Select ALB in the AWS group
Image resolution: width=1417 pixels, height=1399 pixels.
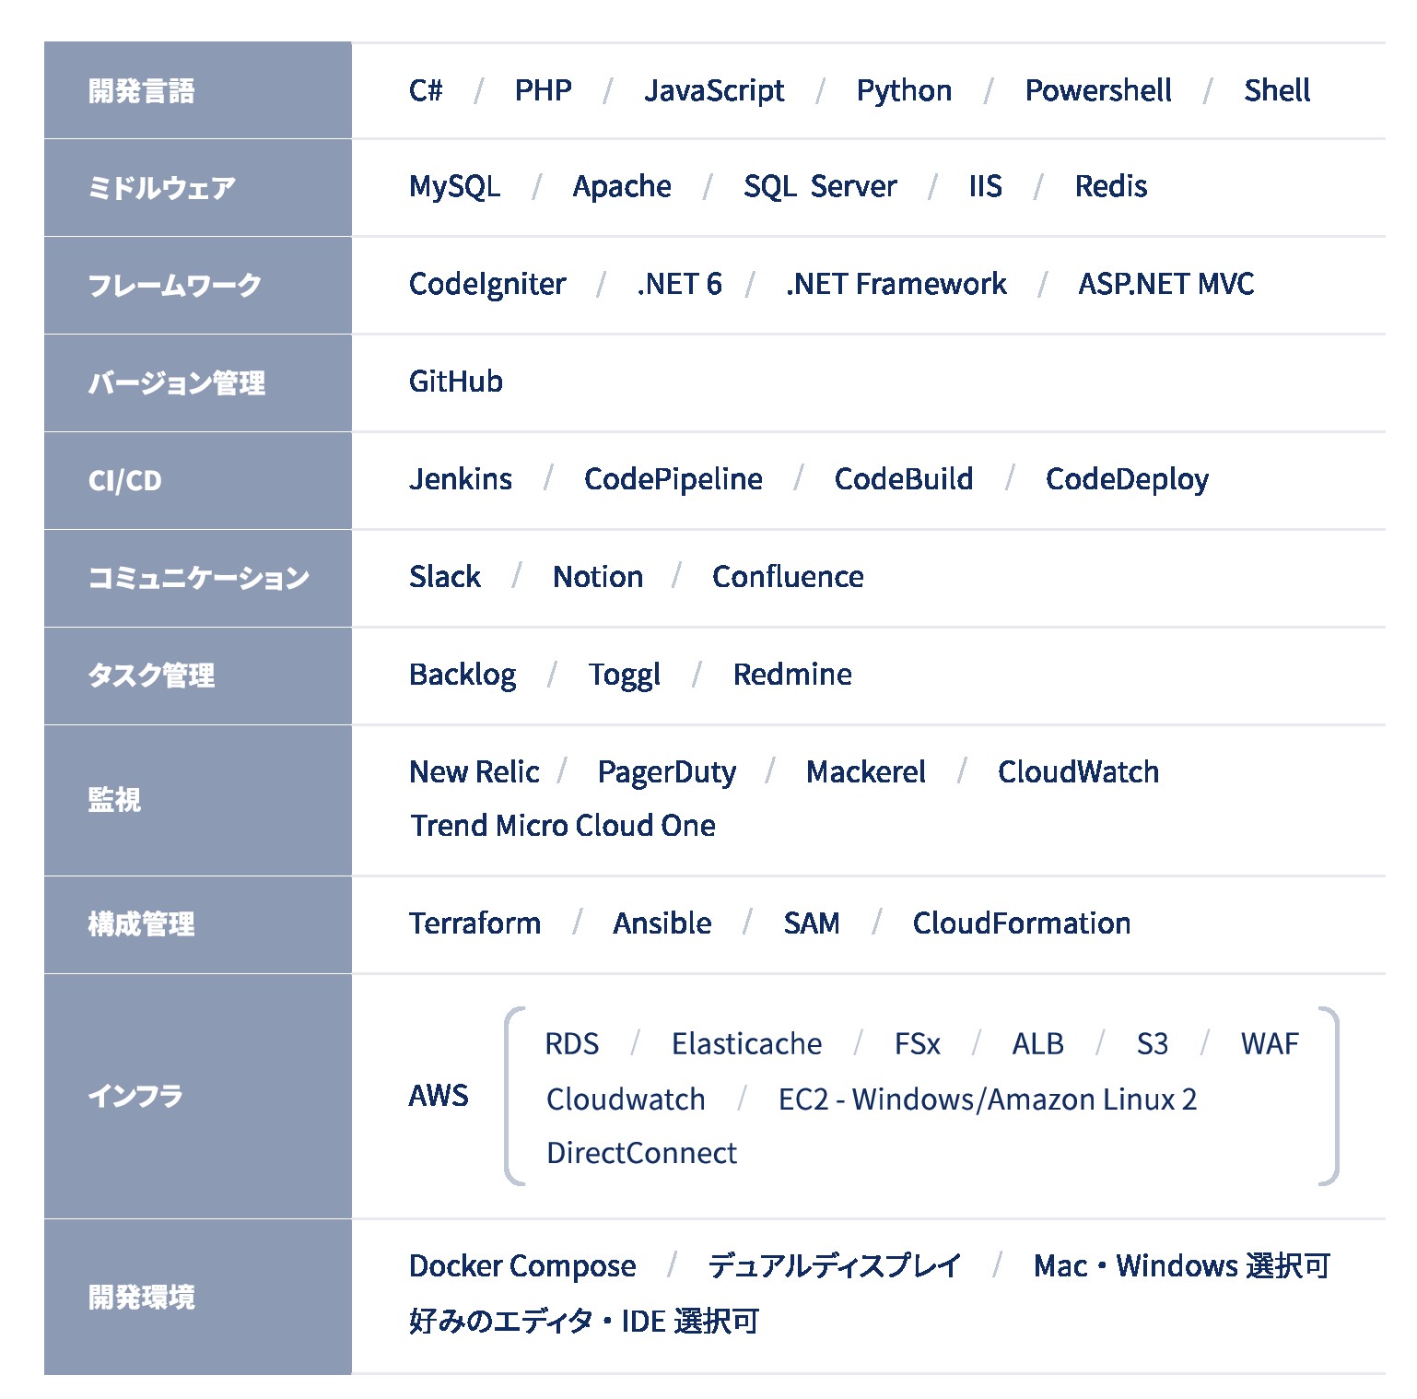coord(1038,1044)
